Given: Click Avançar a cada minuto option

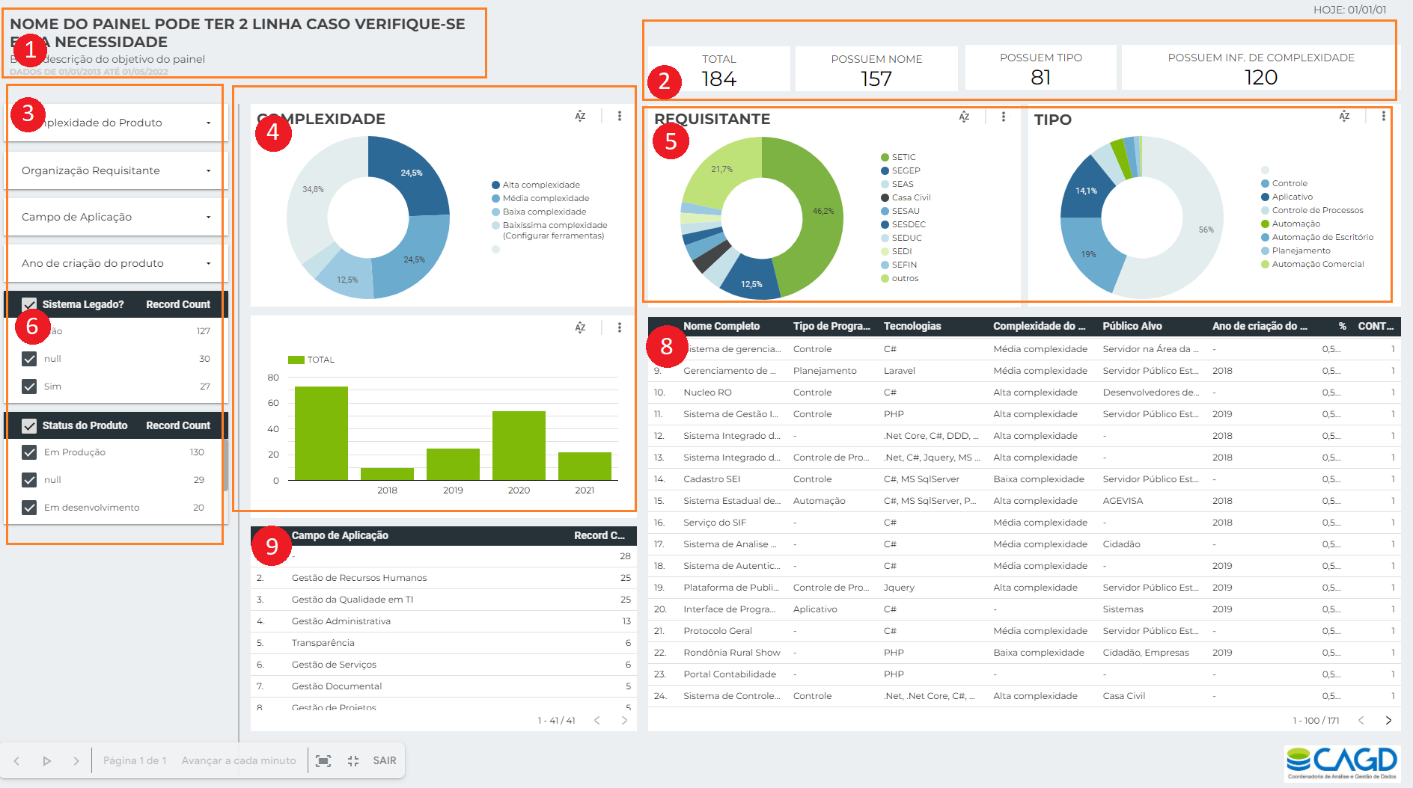Looking at the screenshot, I should pyautogui.click(x=239, y=761).
